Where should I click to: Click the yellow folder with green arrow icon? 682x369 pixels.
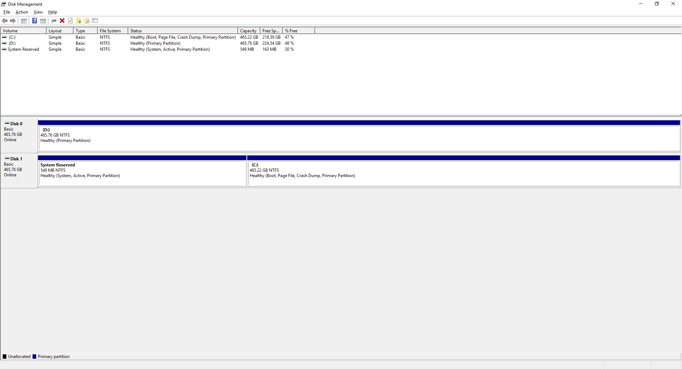click(79, 21)
